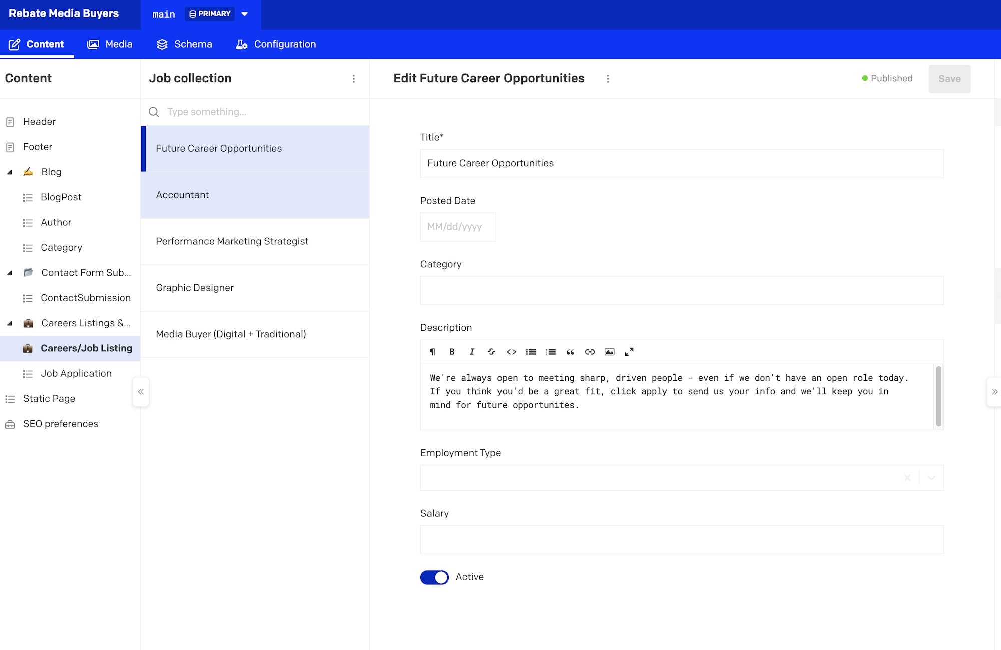Open the main branch dropdown arrow

coord(245,14)
